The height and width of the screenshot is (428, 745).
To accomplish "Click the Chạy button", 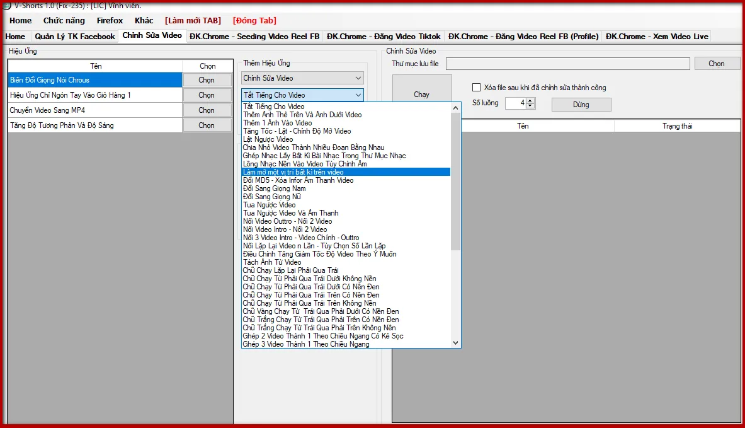I will coord(421,95).
